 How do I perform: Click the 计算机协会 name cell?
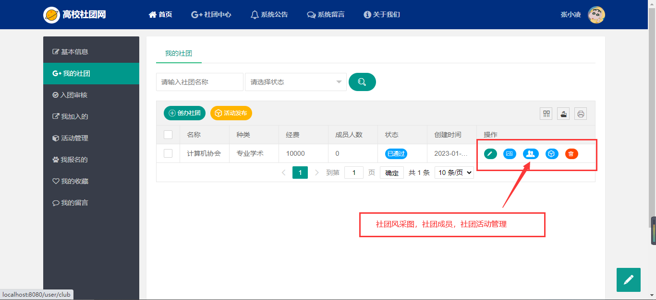205,154
